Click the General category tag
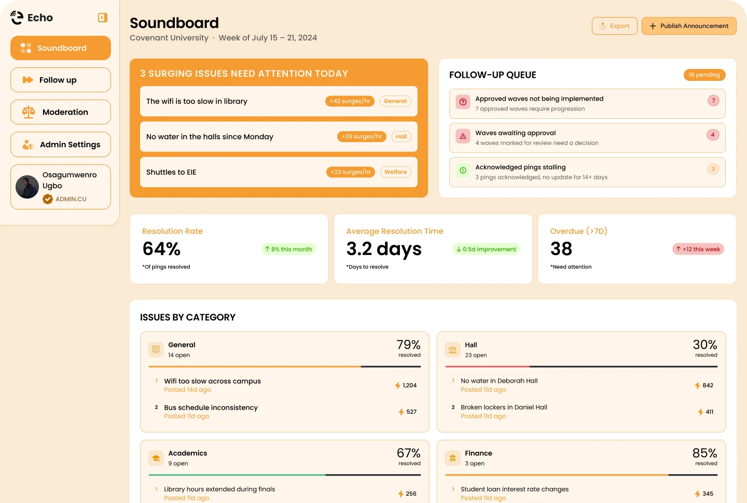 tap(395, 101)
